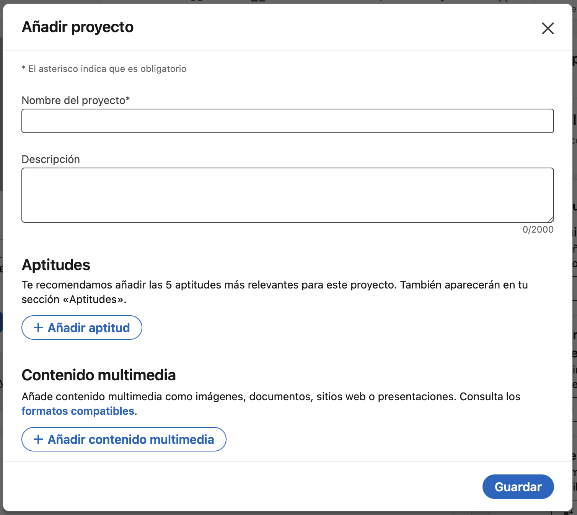Open the formatos compatibles link
Screen dimensions: 577x515
78,411
